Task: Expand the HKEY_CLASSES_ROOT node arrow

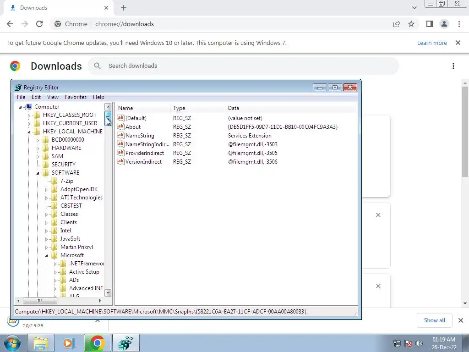Action: coord(29,115)
